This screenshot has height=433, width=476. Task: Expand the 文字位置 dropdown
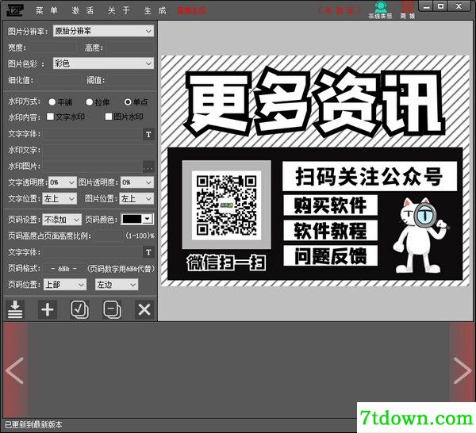(x=59, y=199)
